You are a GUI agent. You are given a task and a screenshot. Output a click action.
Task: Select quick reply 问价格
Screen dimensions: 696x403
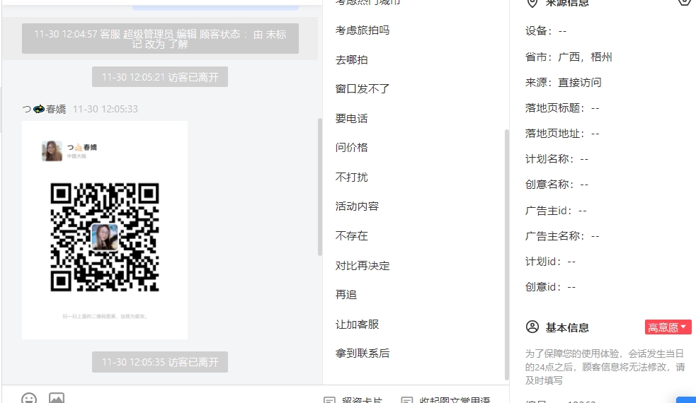pyautogui.click(x=352, y=148)
